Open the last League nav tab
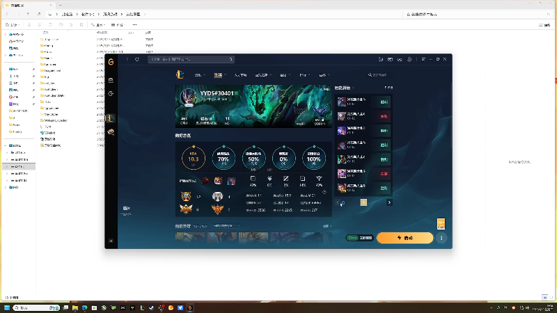 pos(324,75)
